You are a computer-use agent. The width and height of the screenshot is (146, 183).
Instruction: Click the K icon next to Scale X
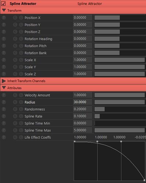tap(15, 60)
